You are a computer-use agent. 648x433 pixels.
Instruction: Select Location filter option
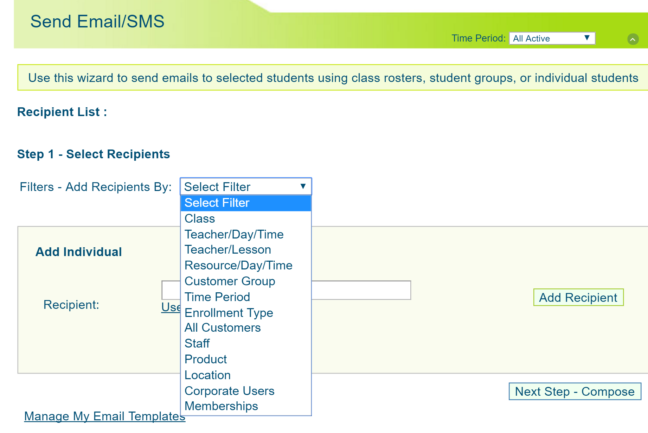tap(207, 375)
